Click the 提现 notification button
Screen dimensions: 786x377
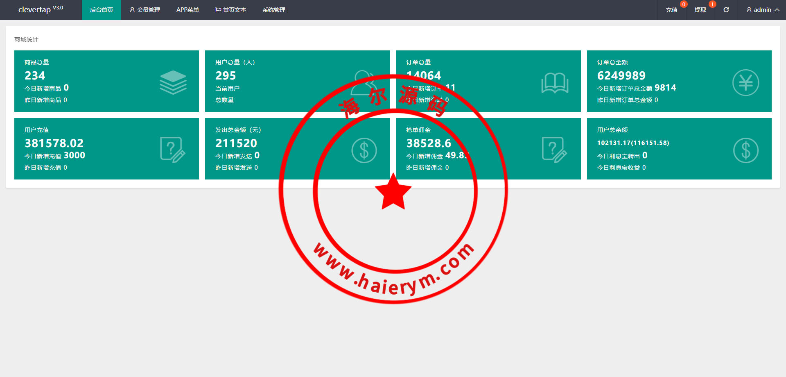[x=700, y=10]
